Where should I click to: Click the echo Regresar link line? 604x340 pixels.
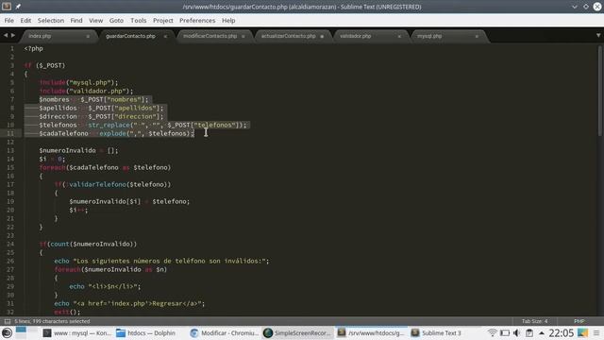point(129,303)
